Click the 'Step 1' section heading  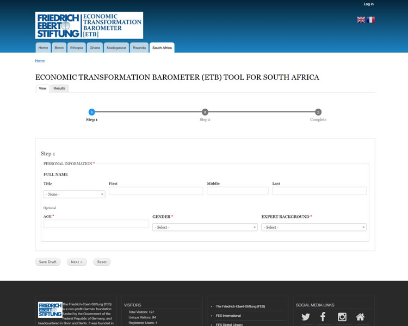(48, 154)
